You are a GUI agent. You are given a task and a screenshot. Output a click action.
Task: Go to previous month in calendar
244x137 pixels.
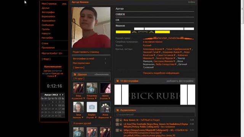(x=60, y=95)
